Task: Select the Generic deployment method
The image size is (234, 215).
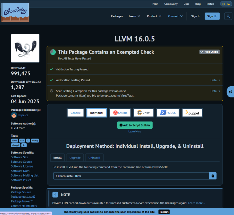Action: tap(76, 113)
